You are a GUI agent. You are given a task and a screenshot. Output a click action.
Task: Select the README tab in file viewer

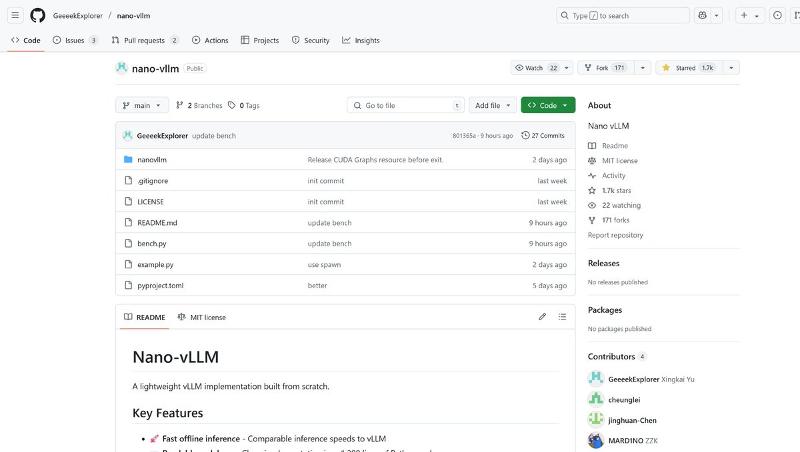[145, 318]
